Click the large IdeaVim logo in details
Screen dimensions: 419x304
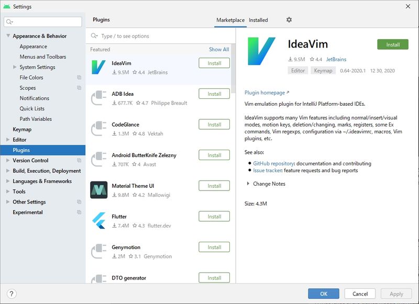point(261,51)
